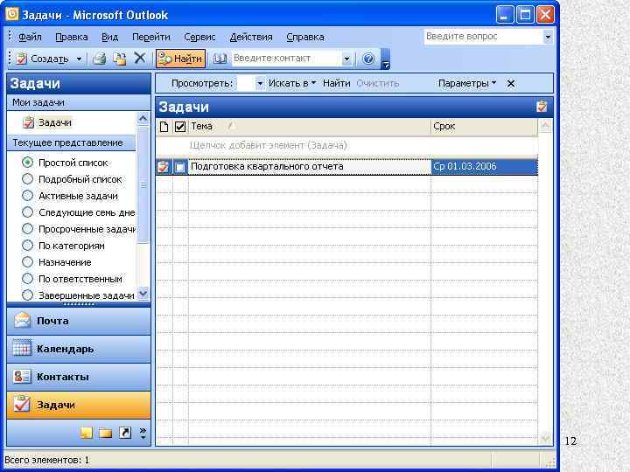Open the Параметры dropdown

[x=467, y=83]
